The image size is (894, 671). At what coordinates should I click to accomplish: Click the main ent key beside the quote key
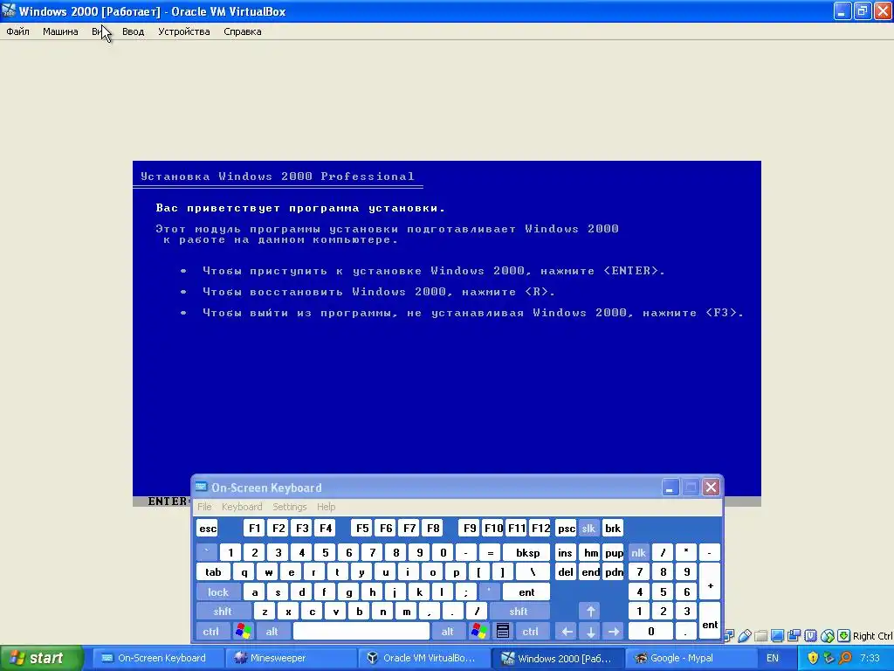pyautogui.click(x=526, y=591)
